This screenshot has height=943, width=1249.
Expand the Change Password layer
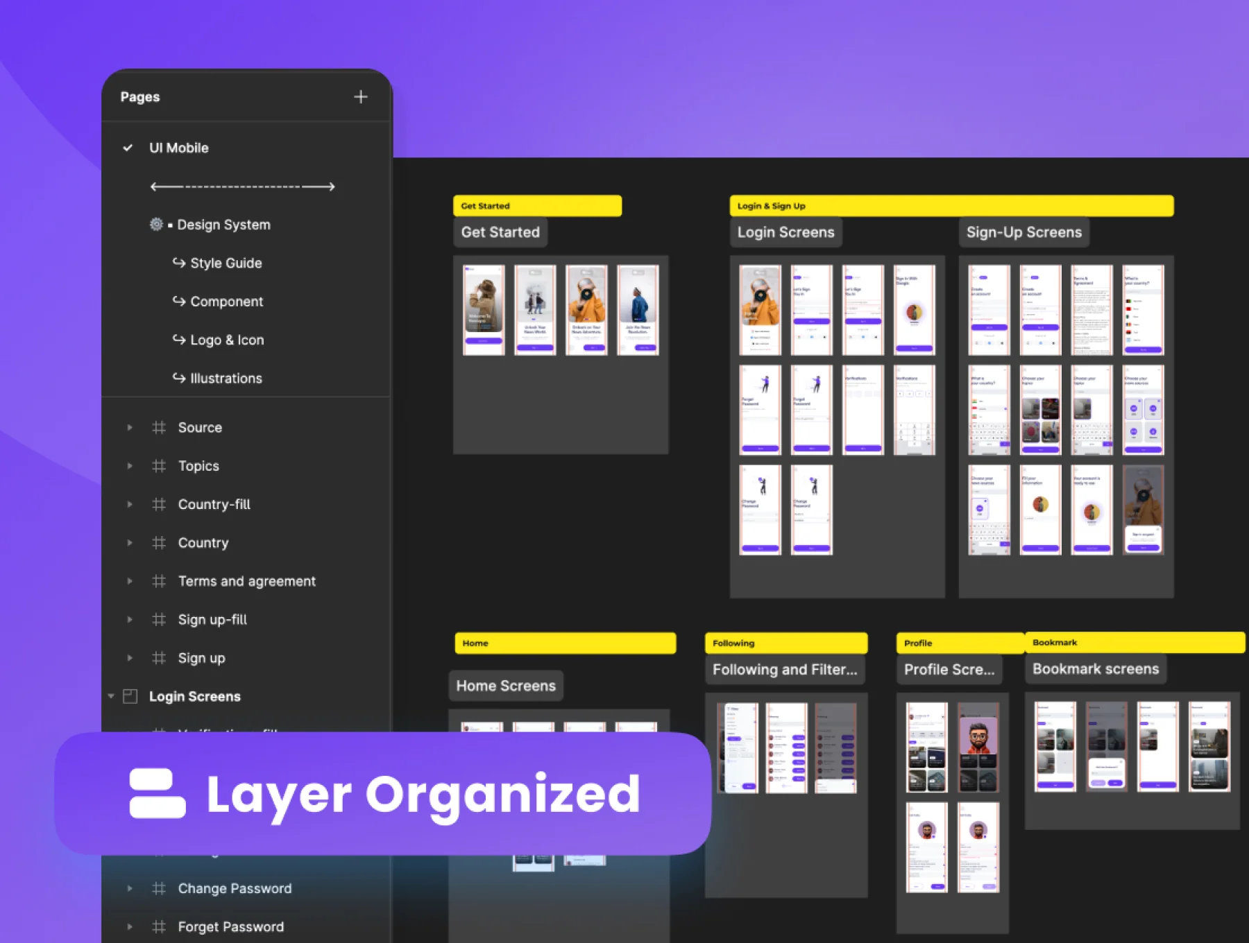(x=130, y=888)
